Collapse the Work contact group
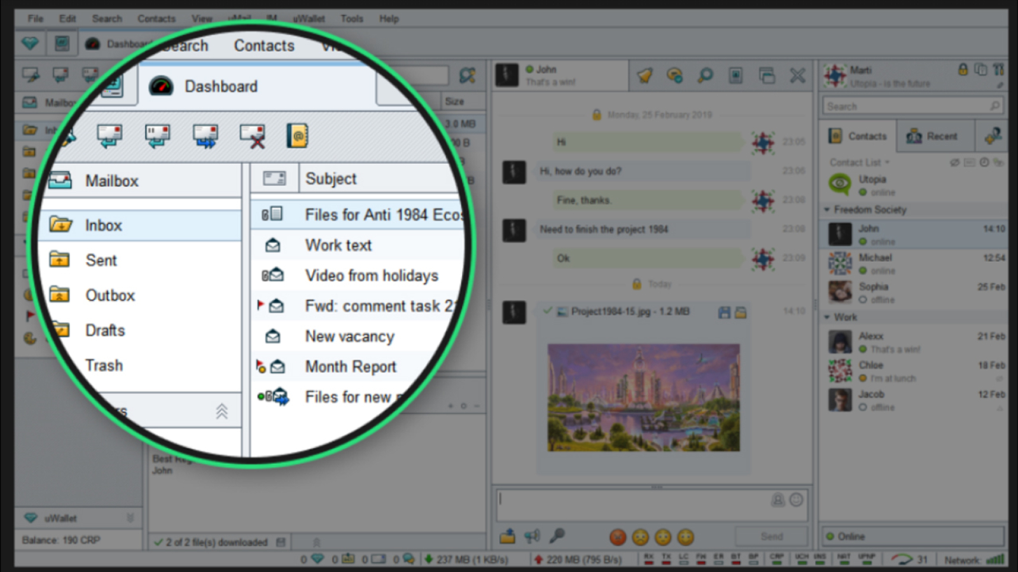 coord(827,317)
